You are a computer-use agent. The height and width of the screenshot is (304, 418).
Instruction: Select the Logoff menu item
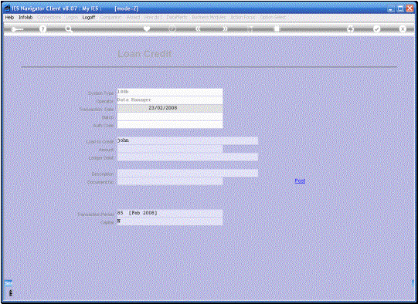coord(89,17)
